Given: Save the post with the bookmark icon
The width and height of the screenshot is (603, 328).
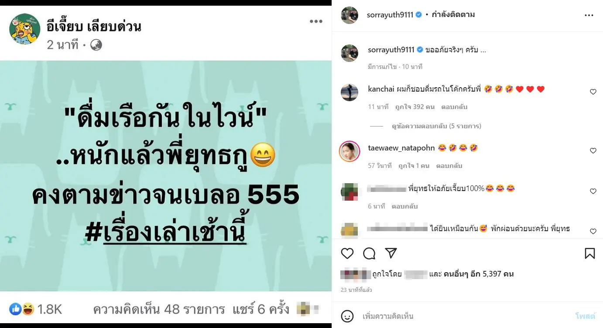Looking at the screenshot, I should (x=589, y=253).
